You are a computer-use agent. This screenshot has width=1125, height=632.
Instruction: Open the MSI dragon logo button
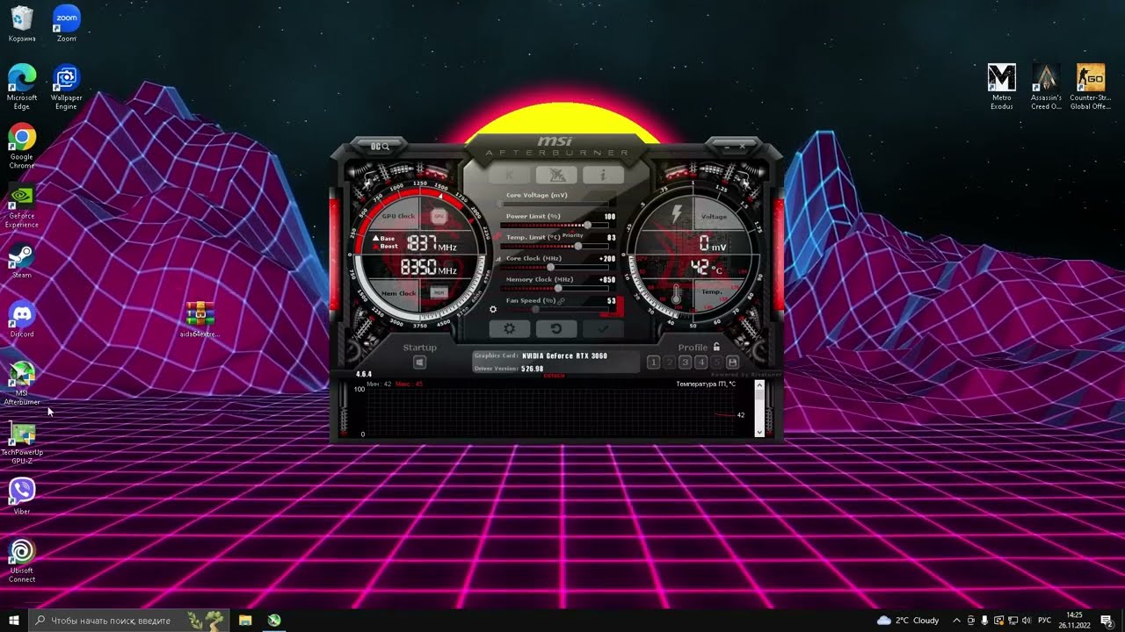click(x=556, y=175)
